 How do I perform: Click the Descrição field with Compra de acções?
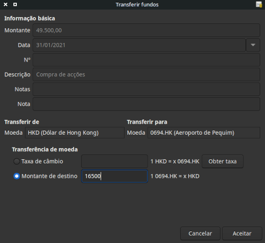[146, 74]
